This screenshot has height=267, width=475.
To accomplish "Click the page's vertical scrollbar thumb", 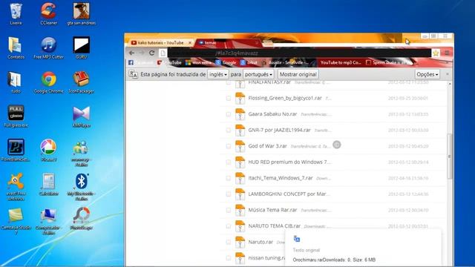I will pyautogui.click(x=450, y=156).
